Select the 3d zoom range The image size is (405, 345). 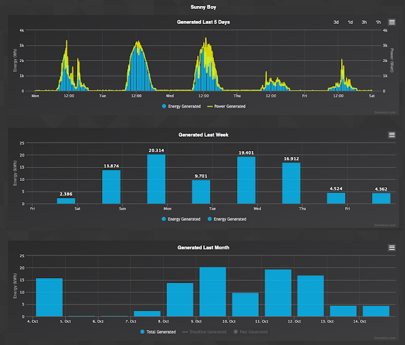point(336,22)
